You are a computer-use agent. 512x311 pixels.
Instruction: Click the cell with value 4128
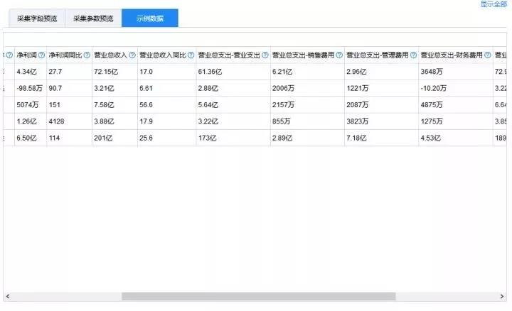(x=69, y=121)
